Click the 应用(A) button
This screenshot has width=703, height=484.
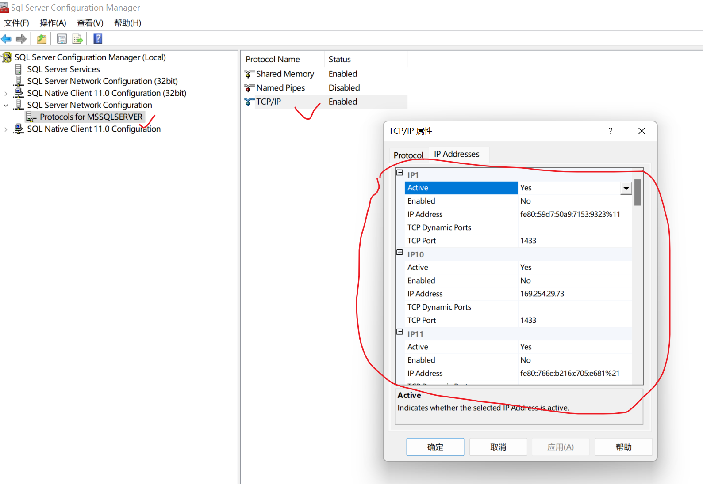pyautogui.click(x=561, y=447)
